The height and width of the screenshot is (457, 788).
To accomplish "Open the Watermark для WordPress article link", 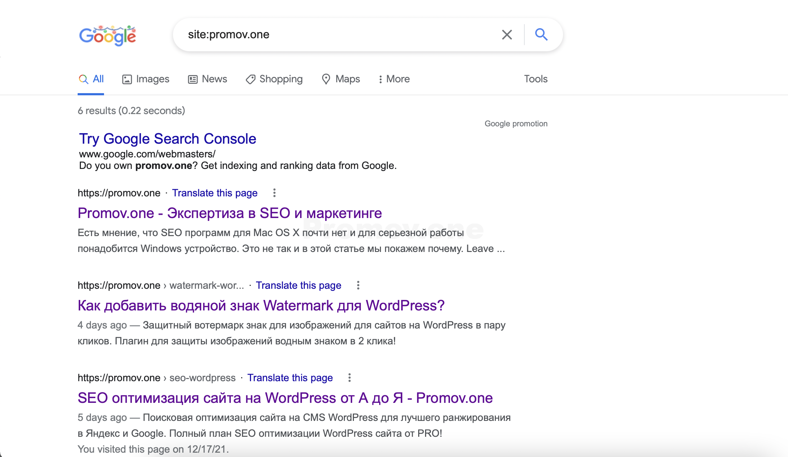I will tap(261, 306).
